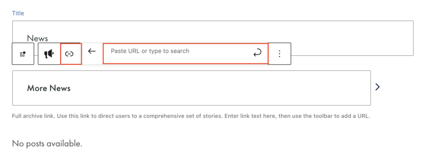This screenshot has width=448, height=163.
Task: Submit the URL with the return arrow
Action: tap(257, 53)
